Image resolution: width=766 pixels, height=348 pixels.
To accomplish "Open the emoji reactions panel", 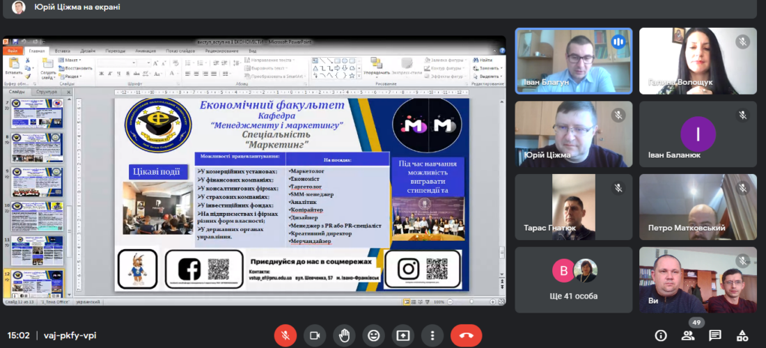I will (374, 335).
